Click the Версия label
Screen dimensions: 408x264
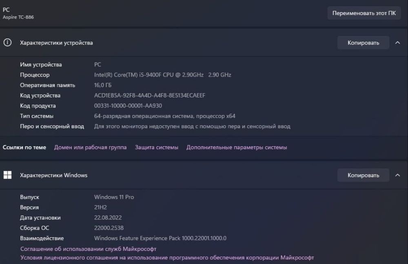[x=29, y=207]
